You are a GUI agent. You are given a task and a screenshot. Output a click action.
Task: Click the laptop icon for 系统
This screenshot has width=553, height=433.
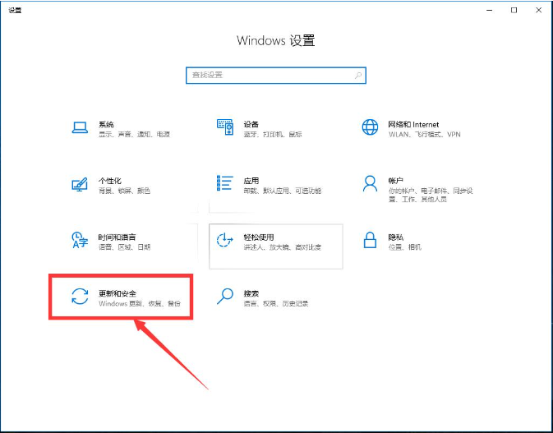pyautogui.click(x=80, y=127)
